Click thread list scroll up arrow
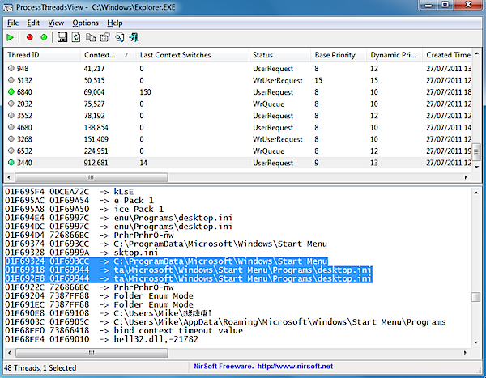Image resolution: width=486 pixels, height=378 pixels. pos(477,53)
